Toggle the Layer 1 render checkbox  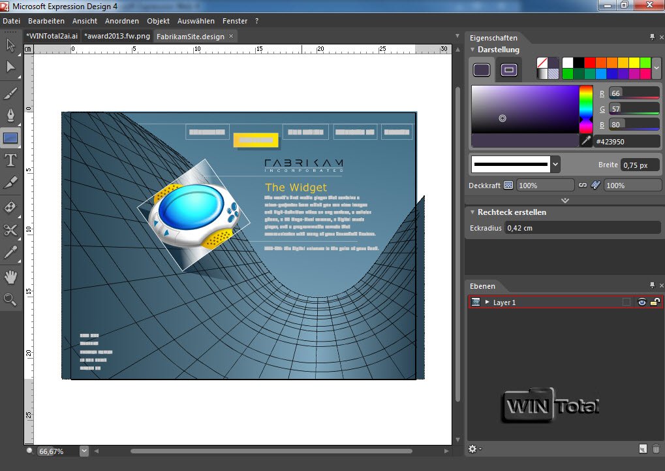point(626,302)
